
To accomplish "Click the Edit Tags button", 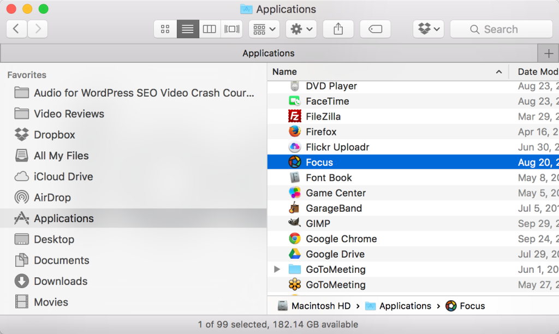I will pos(375,29).
